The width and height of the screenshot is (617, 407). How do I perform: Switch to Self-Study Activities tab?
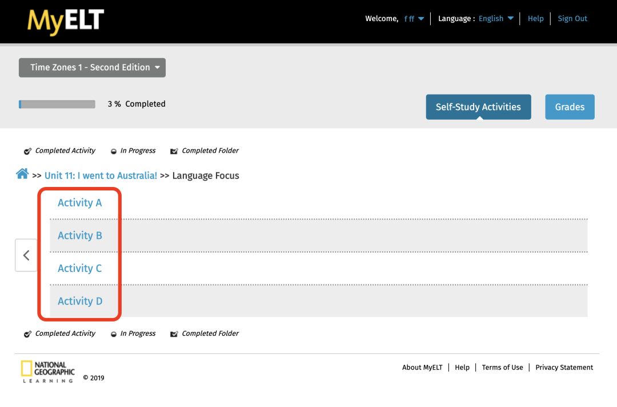[478, 107]
